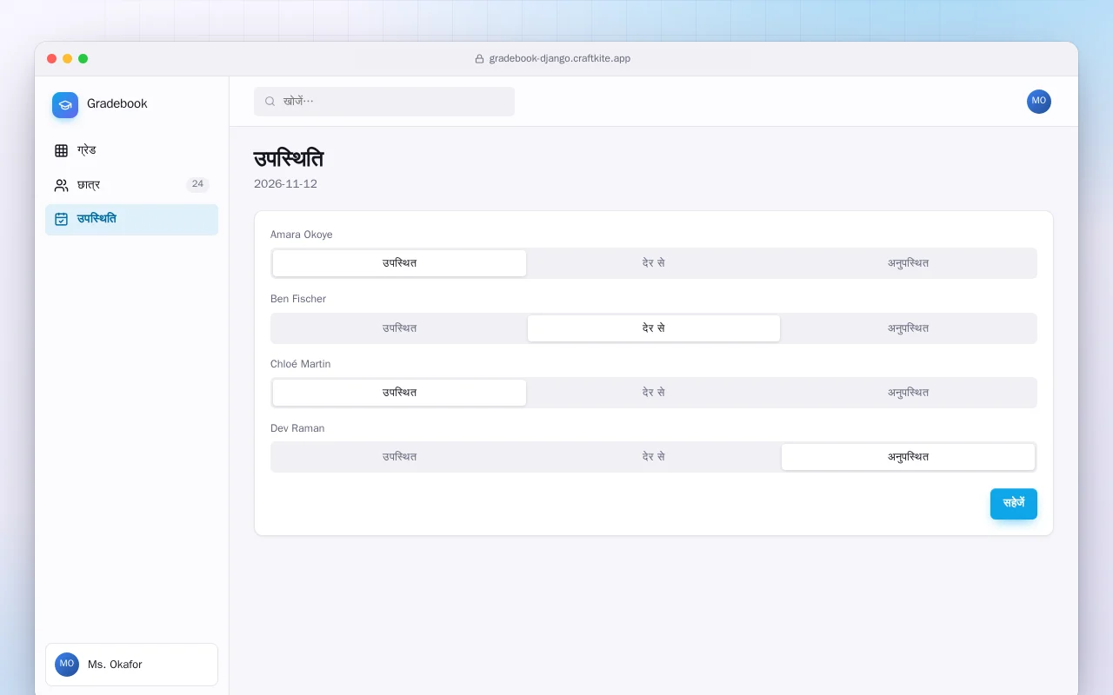
Task: Set Dev Raman to उपस्थित
Action: (x=399, y=457)
